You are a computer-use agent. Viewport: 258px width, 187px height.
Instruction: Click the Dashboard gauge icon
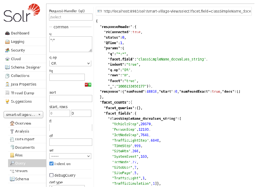pos(7,33)
